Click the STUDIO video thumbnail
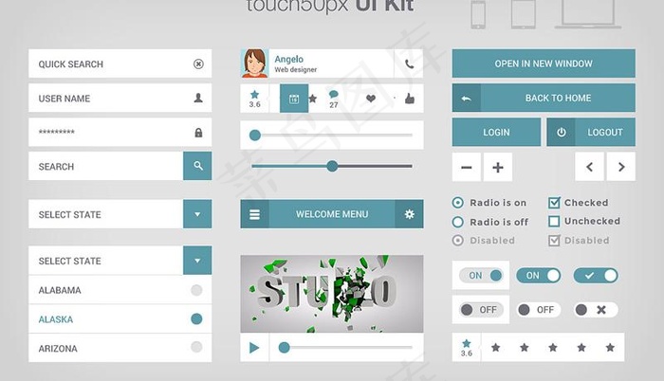The width and height of the screenshot is (664, 381). pyautogui.click(x=332, y=294)
